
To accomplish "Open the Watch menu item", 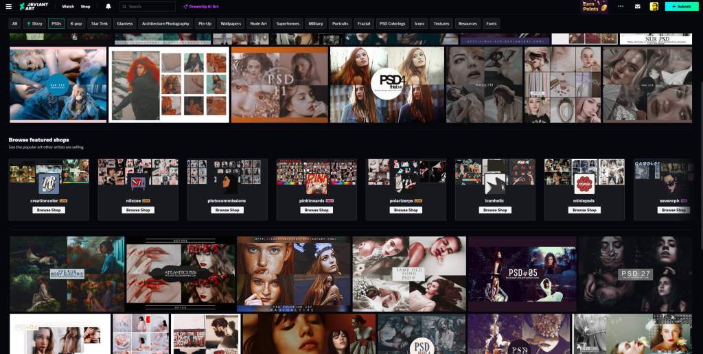I will pos(67,6).
